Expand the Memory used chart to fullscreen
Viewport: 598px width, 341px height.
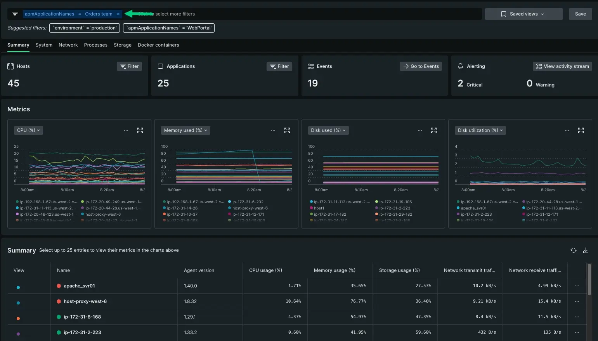(x=287, y=130)
